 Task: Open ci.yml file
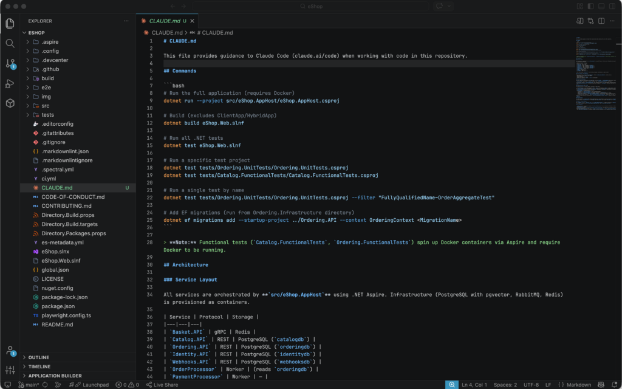tap(78, 179)
